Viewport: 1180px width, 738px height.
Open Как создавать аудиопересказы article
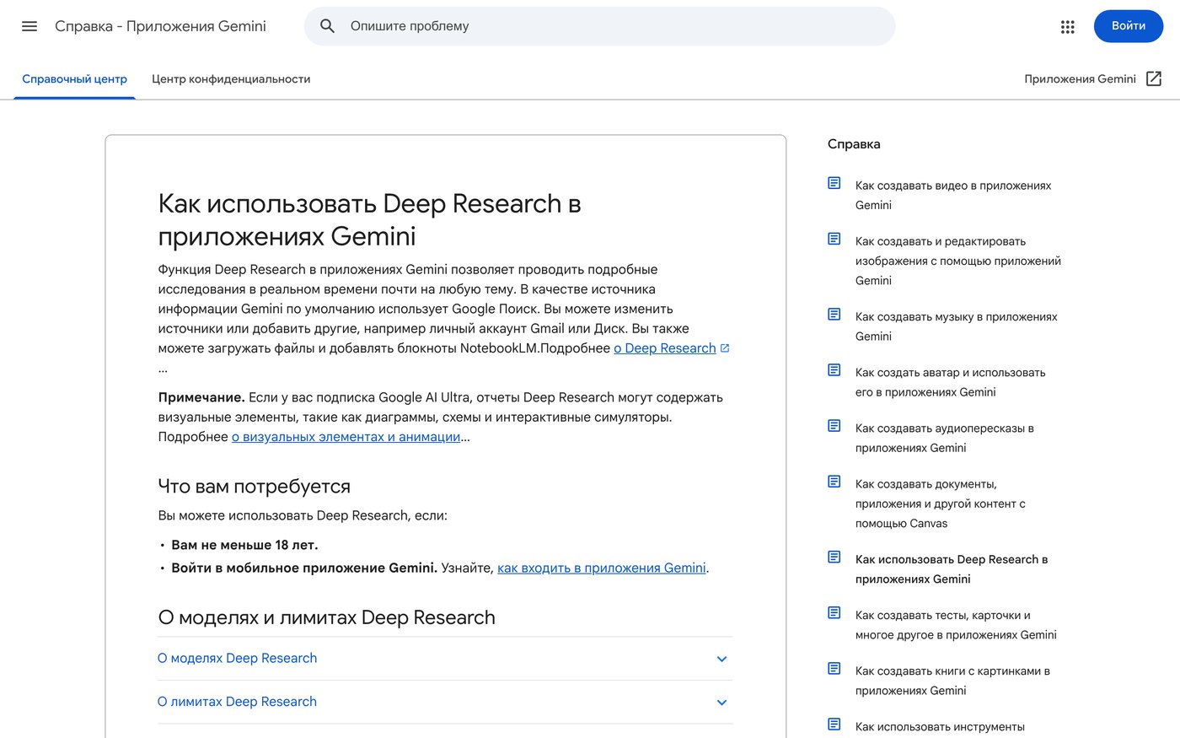tap(944, 438)
